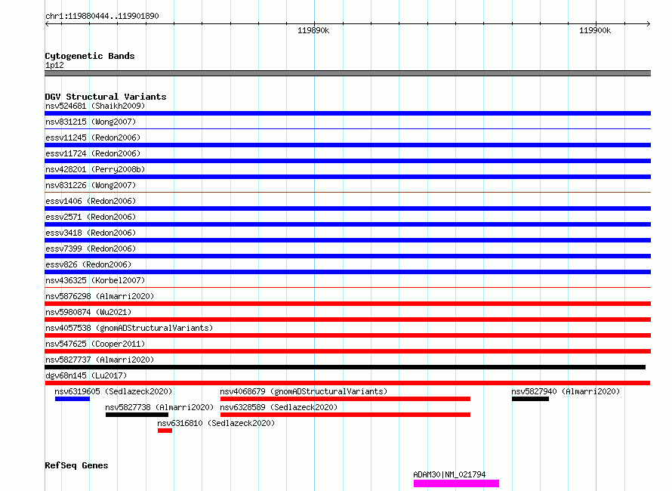Open the nsv428201 (Perry2008b) variant
The width and height of the screenshot is (672, 491).
point(95,169)
